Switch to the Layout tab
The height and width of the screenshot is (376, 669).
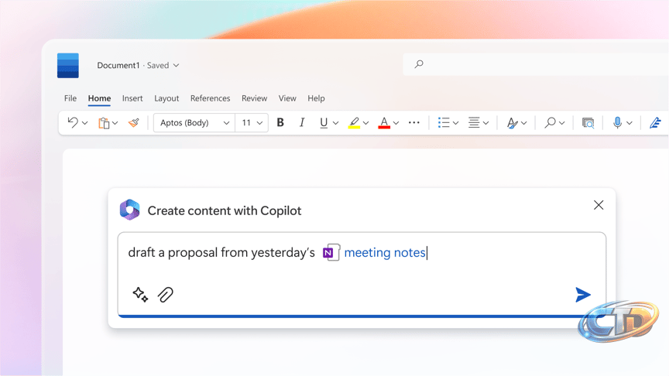click(x=166, y=98)
